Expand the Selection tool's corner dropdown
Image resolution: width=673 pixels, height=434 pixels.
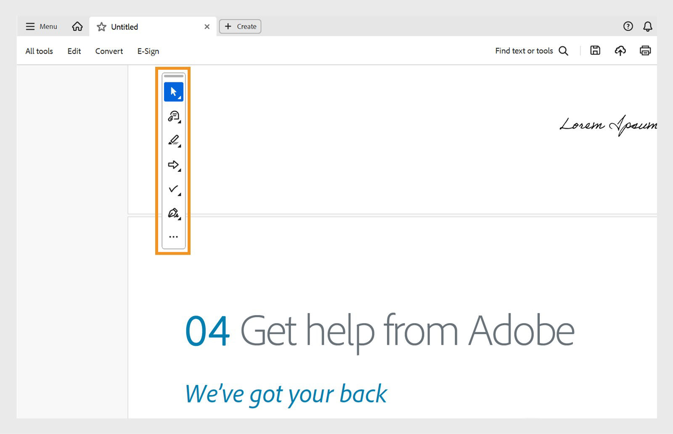[180, 98]
